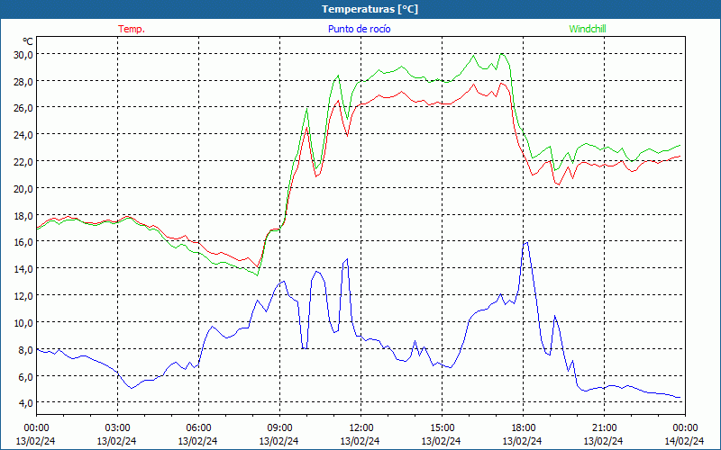Click the 09:00 time axis label
Viewport: 721px width, 450px height.
click(x=279, y=428)
